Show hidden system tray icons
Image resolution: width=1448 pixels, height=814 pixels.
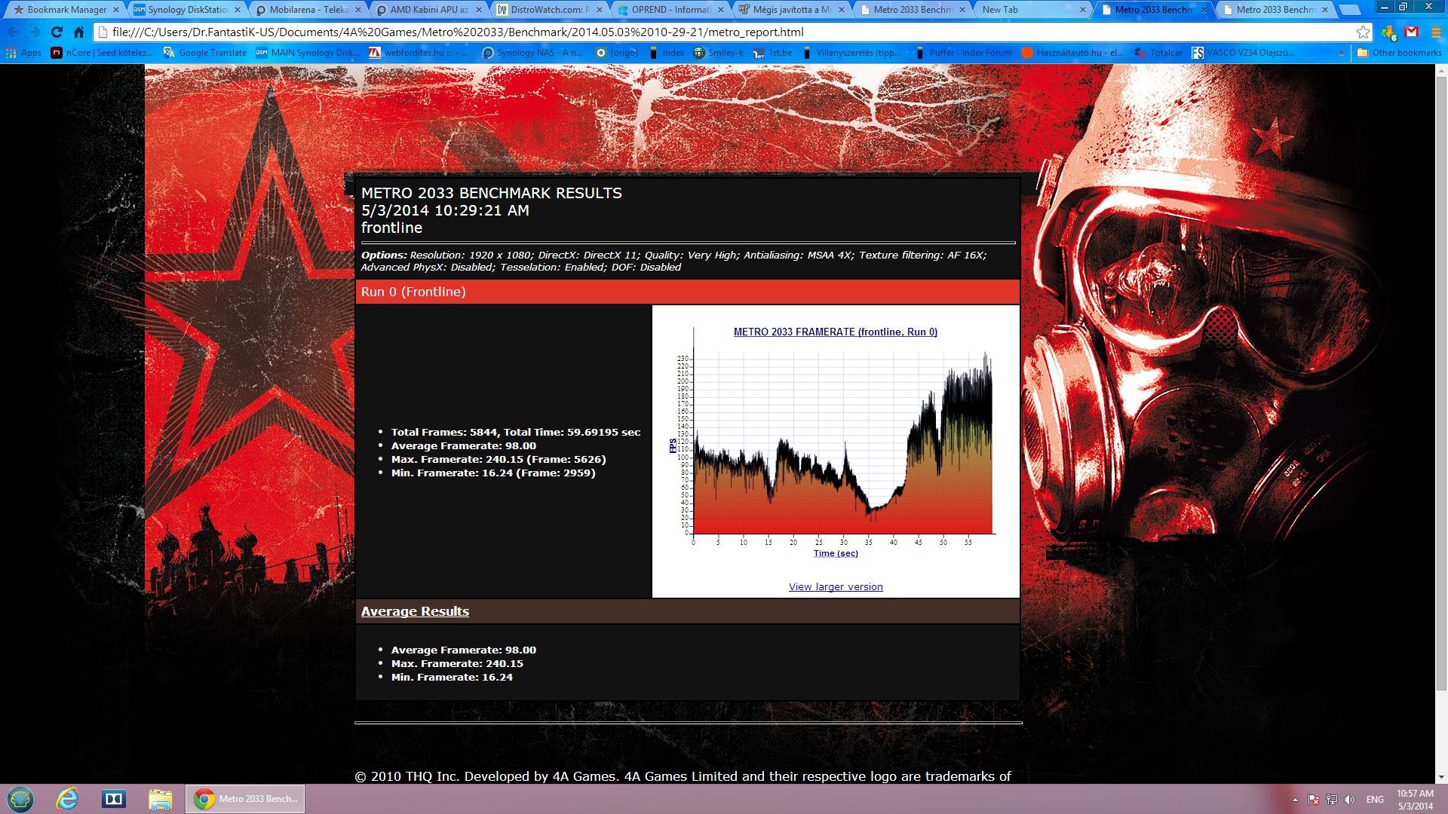tap(1295, 800)
